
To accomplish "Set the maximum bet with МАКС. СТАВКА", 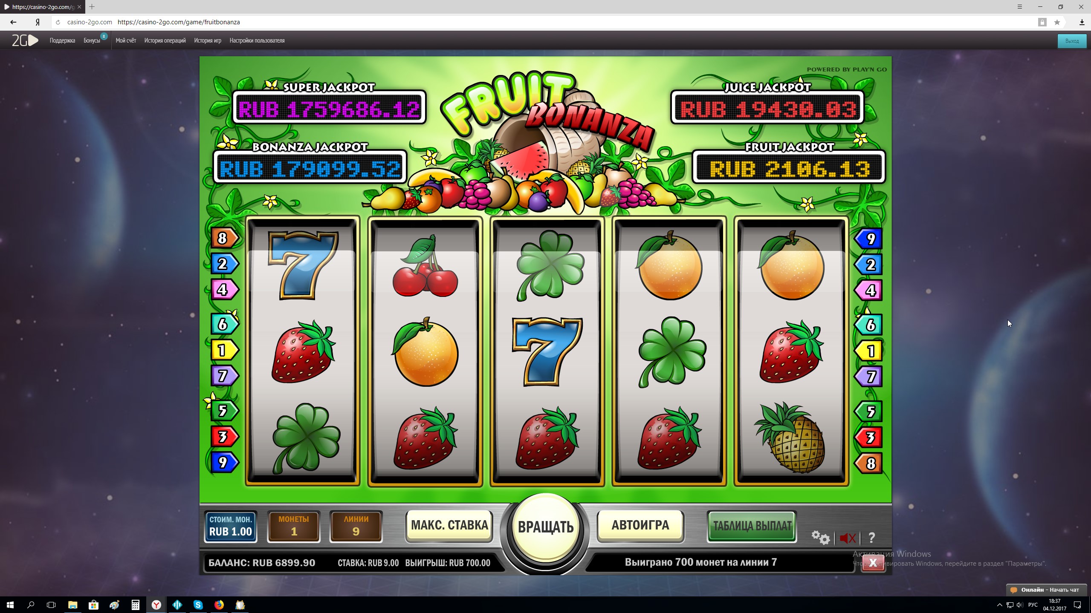I will (449, 525).
